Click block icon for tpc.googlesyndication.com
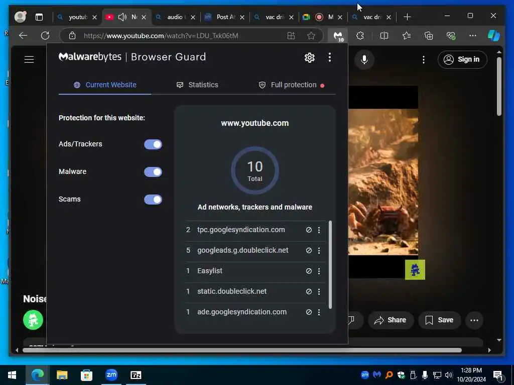The image size is (514, 385). coord(309,230)
